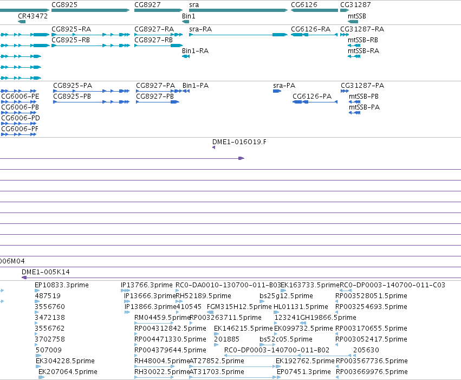Open the EK304228.5prime EST label

(65, 361)
